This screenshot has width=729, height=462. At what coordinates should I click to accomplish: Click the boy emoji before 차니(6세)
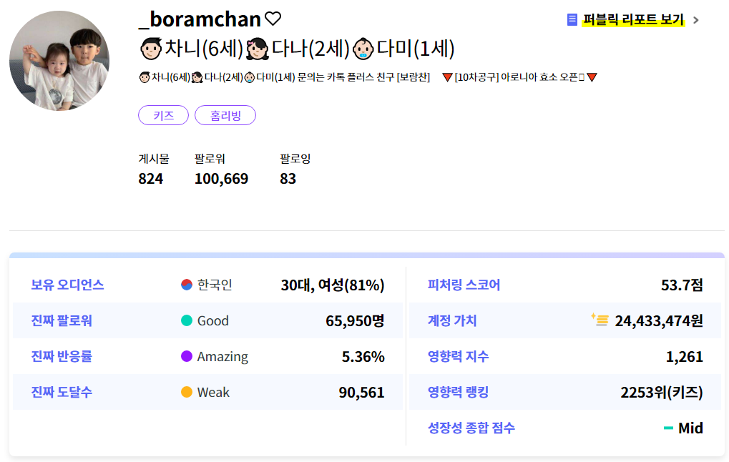(150, 49)
